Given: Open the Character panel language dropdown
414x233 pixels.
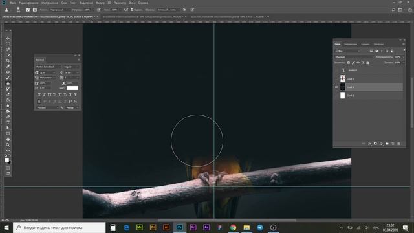Looking at the screenshot, I should (x=47, y=108).
